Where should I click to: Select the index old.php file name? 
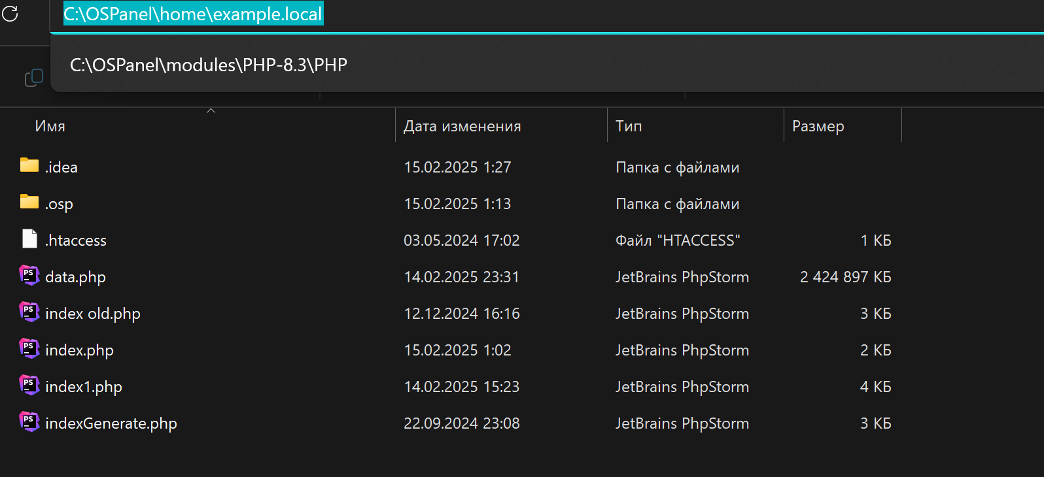[93, 314]
